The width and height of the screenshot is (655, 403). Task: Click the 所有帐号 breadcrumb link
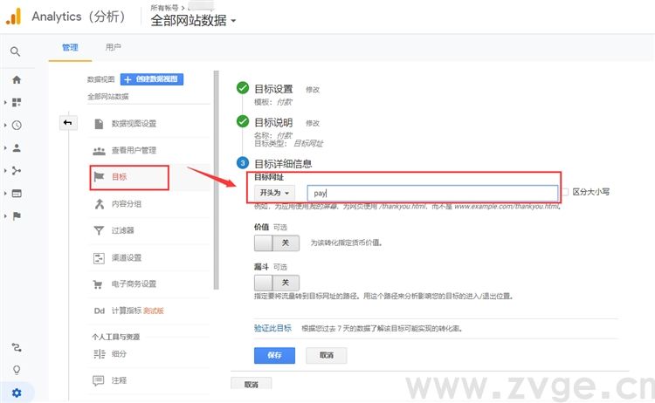(164, 8)
